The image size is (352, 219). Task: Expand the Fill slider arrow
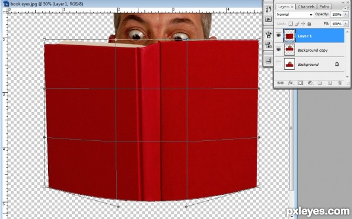346,23
